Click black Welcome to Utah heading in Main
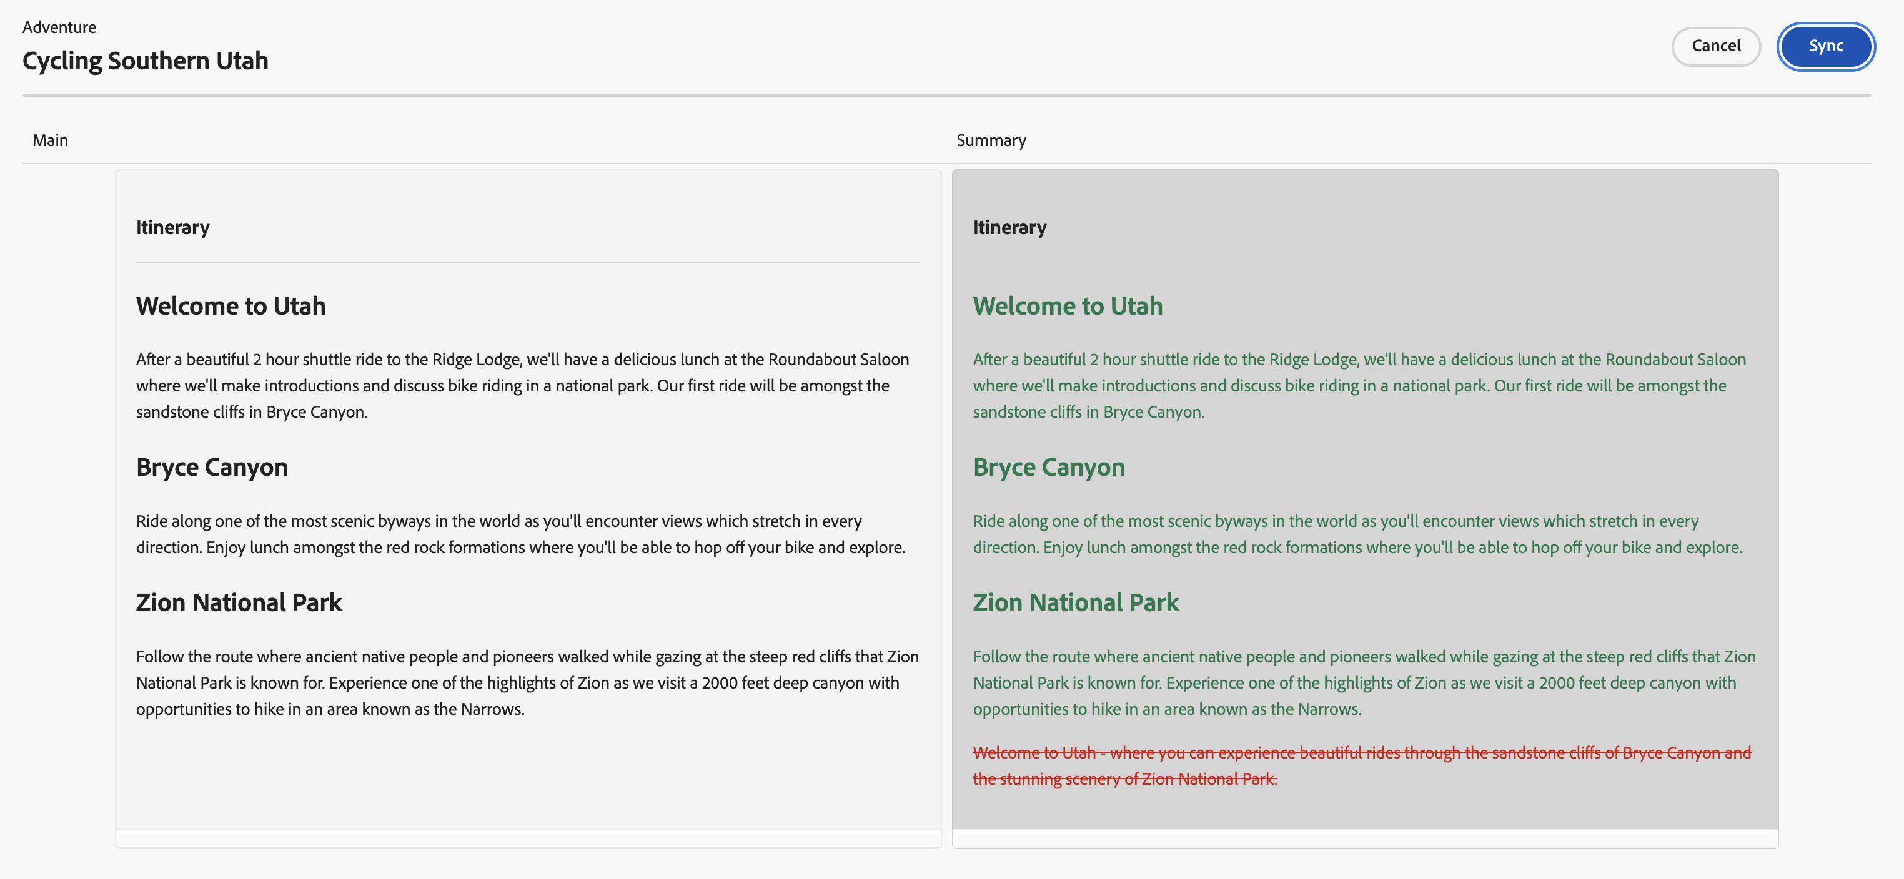 [x=231, y=306]
